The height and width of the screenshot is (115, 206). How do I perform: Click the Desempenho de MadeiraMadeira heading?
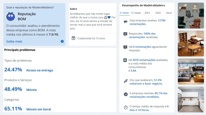(x=143, y=5)
